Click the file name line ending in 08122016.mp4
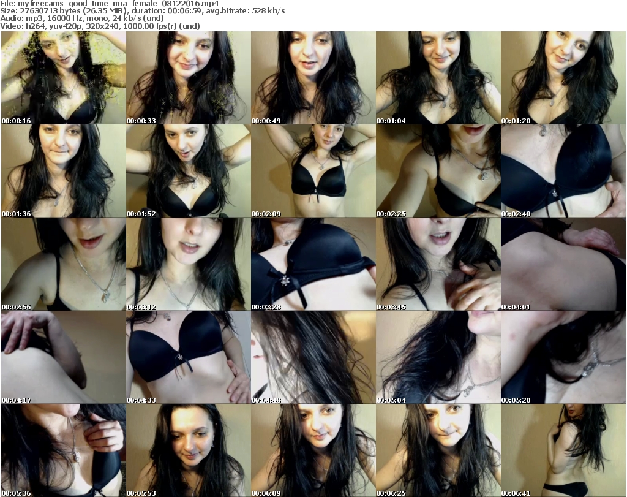This screenshot has width=627, height=497. point(110,4)
